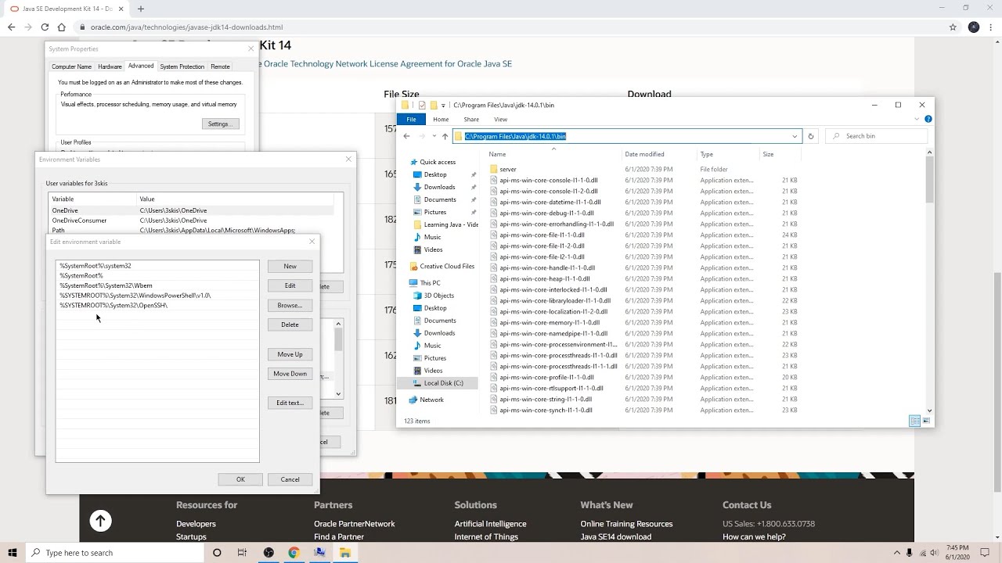Open recent locations dropdown in Explorer
The width and height of the screenshot is (1002, 563).
[x=433, y=136]
